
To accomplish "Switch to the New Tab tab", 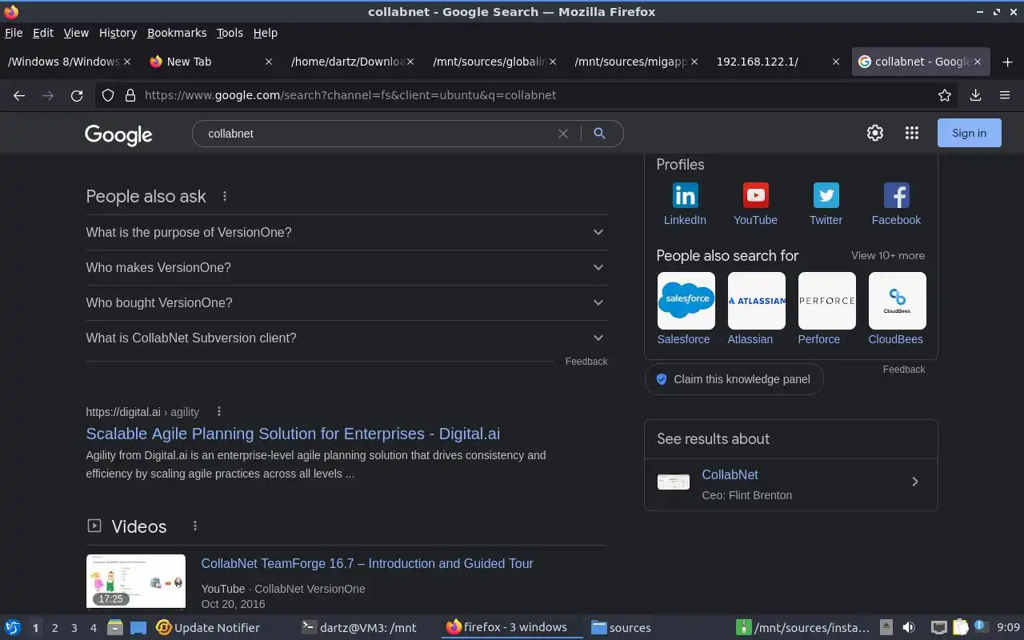I will (211, 62).
